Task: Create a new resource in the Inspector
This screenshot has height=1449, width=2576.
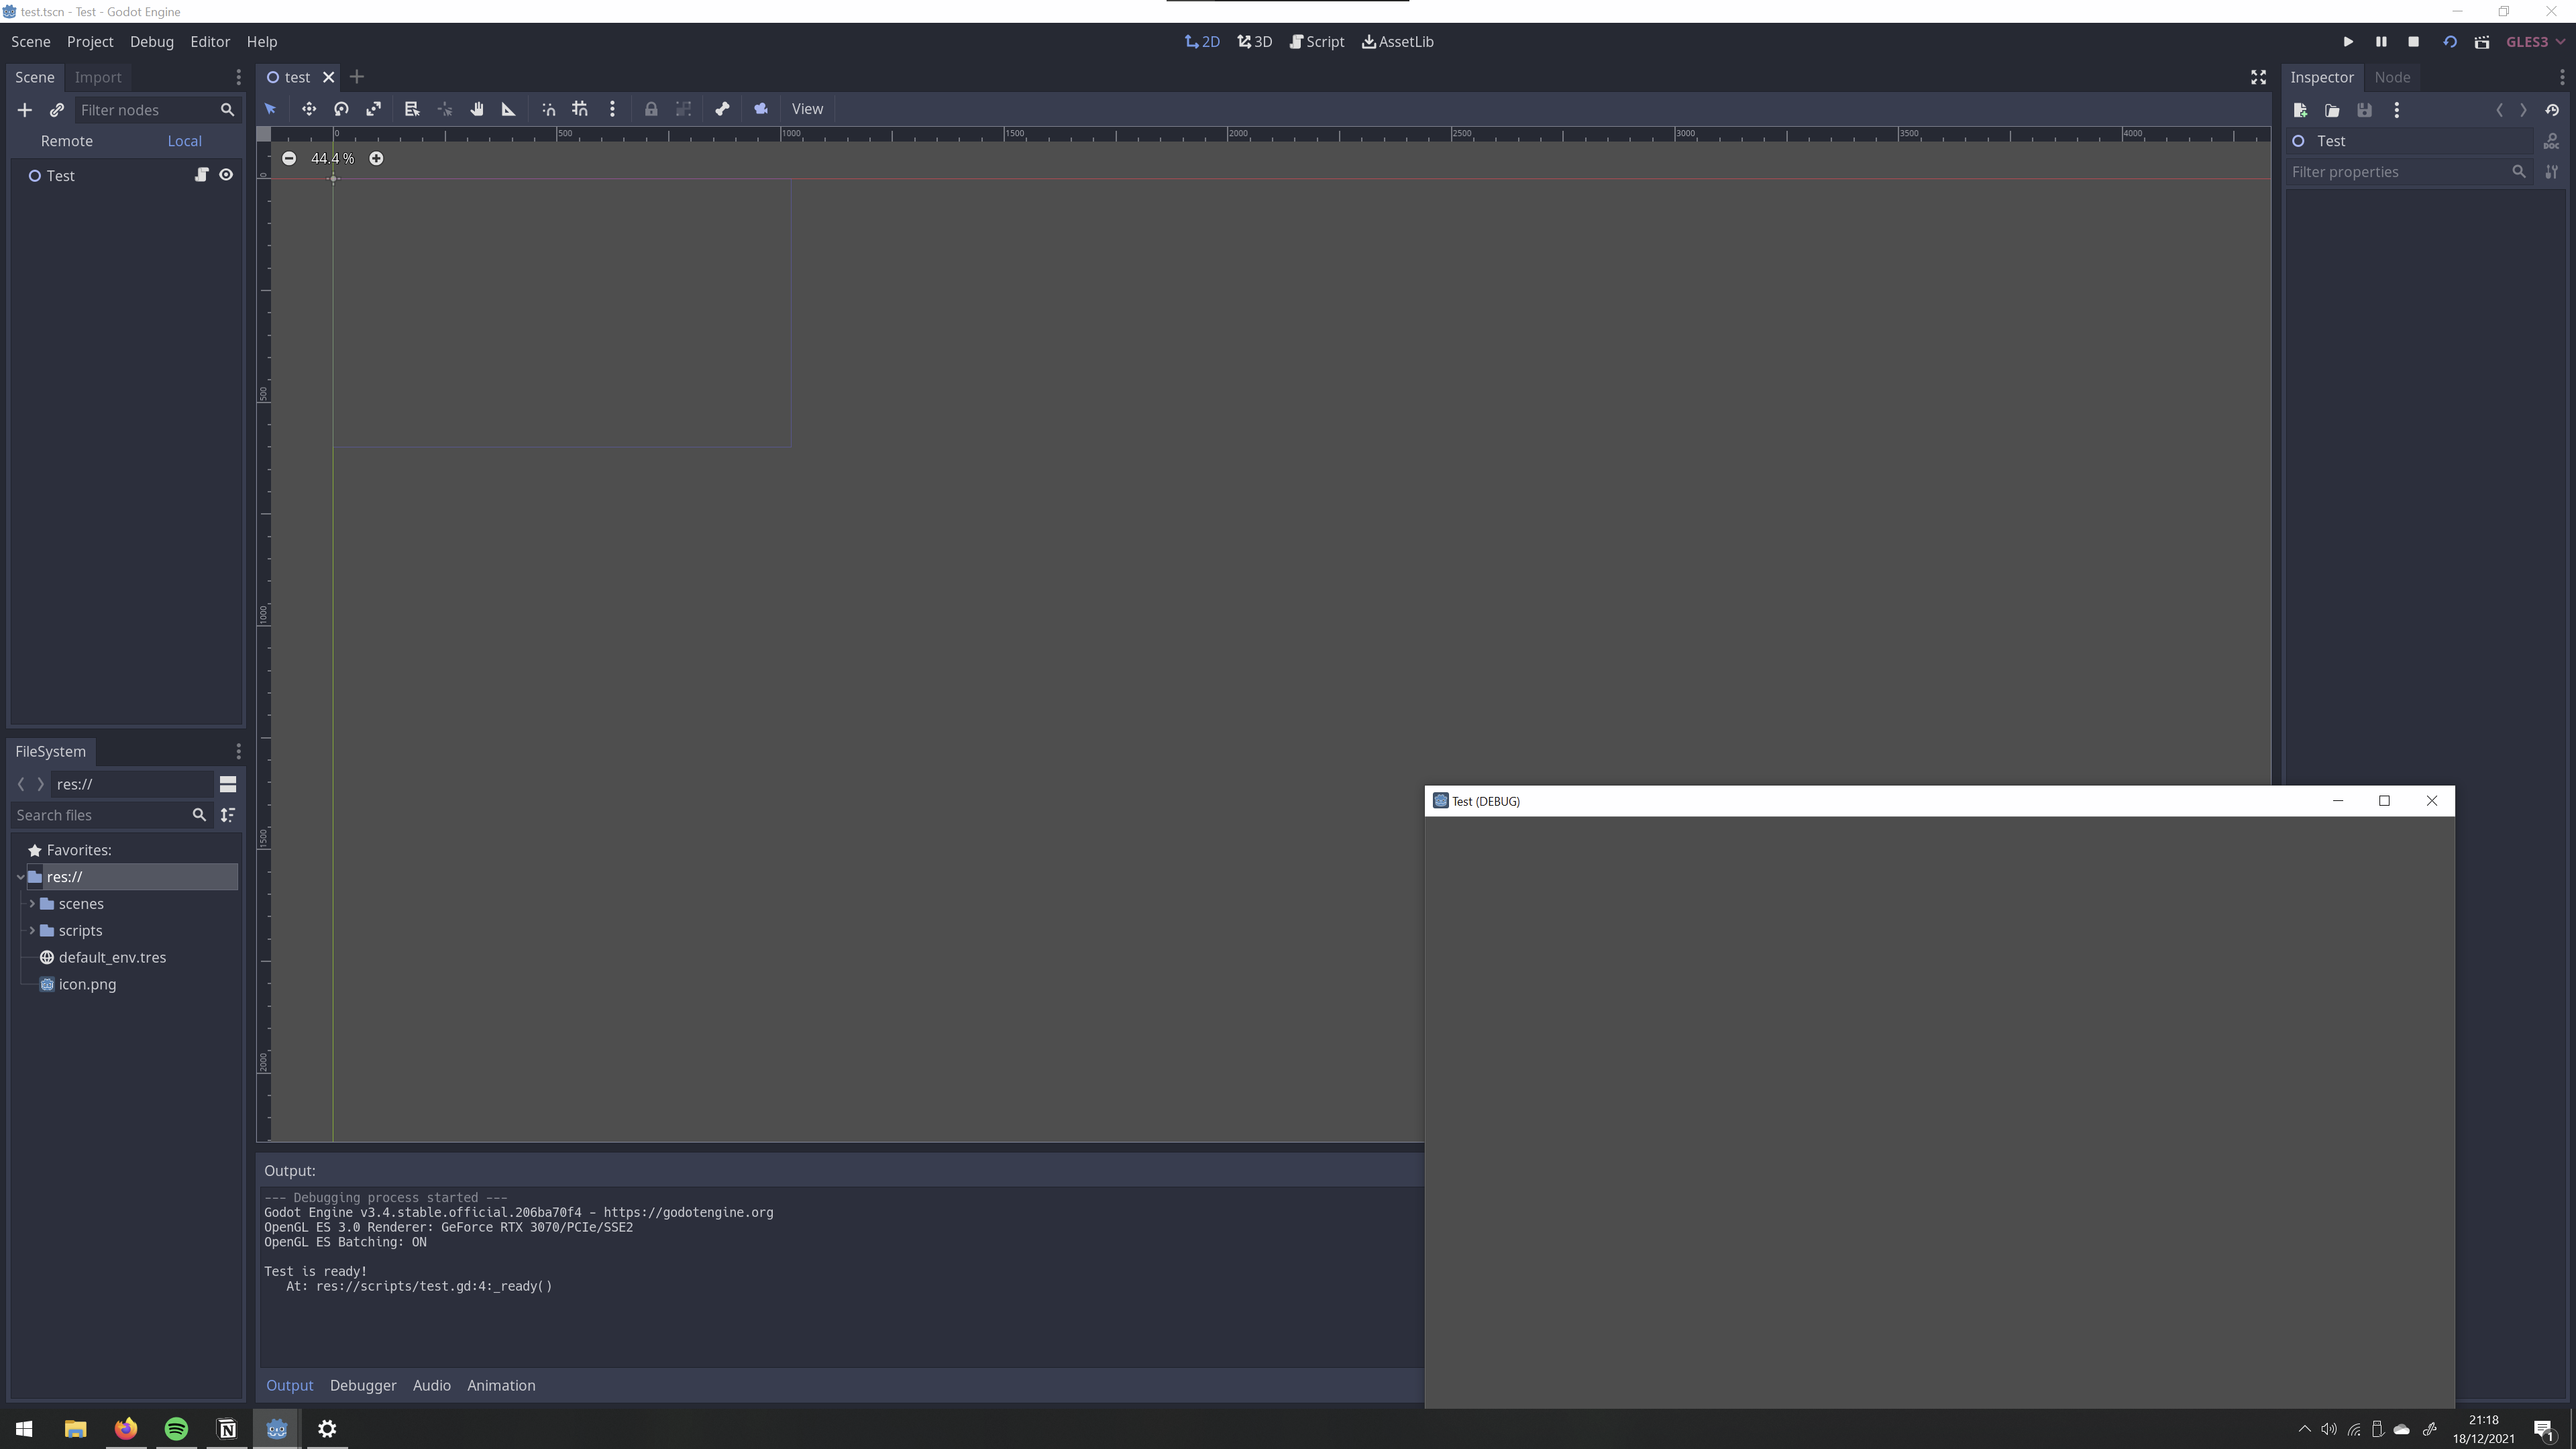Action: click(x=2299, y=111)
